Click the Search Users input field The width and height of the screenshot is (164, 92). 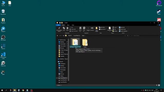tap(145, 36)
